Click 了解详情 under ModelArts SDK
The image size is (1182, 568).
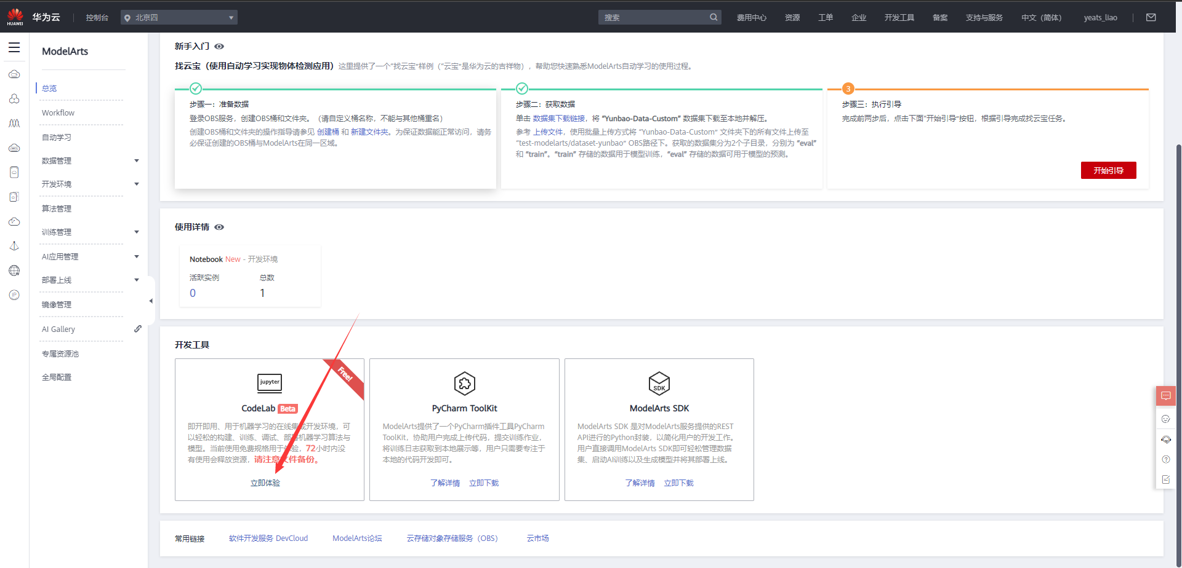pyautogui.click(x=640, y=483)
